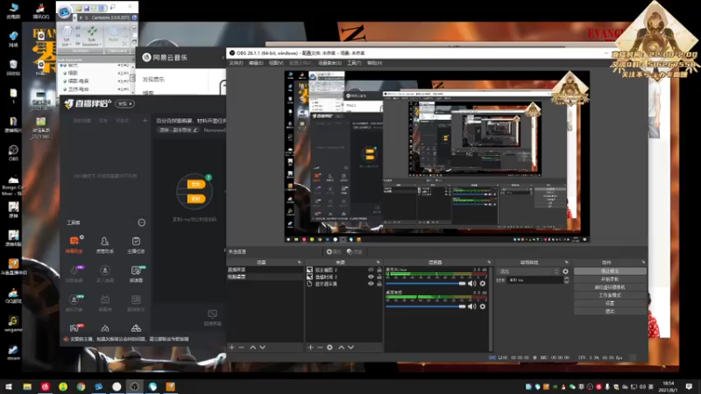Screen dimensions: 701x394
Task: Open 直播弹幕 icon in 直播伴侣 window
Action: coord(212,317)
